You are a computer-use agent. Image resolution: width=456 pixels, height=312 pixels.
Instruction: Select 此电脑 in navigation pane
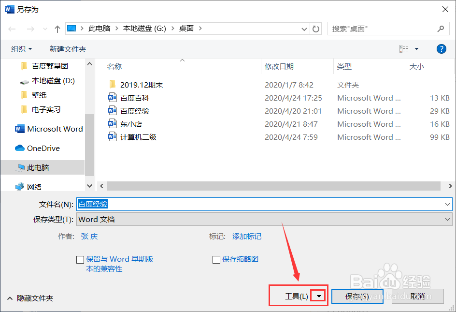click(x=43, y=167)
